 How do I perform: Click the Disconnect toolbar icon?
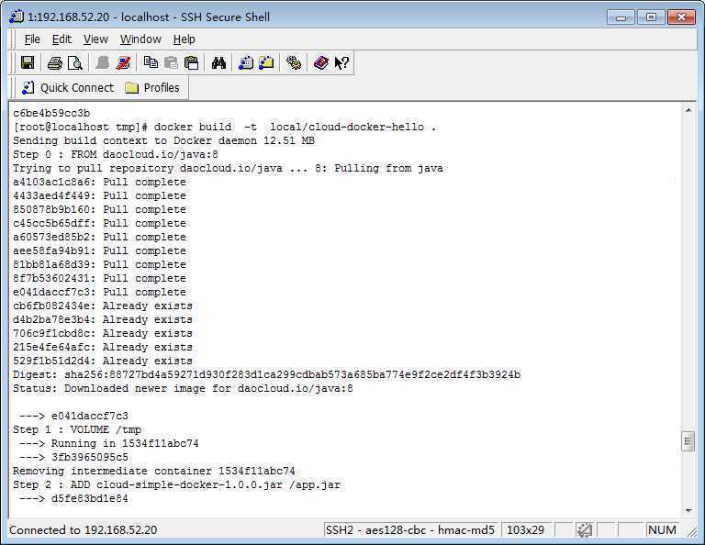[x=123, y=63]
